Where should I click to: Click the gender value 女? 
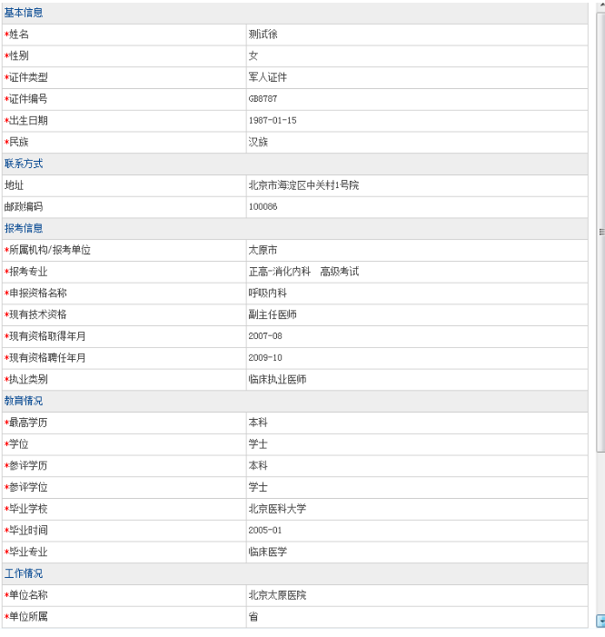(253, 56)
